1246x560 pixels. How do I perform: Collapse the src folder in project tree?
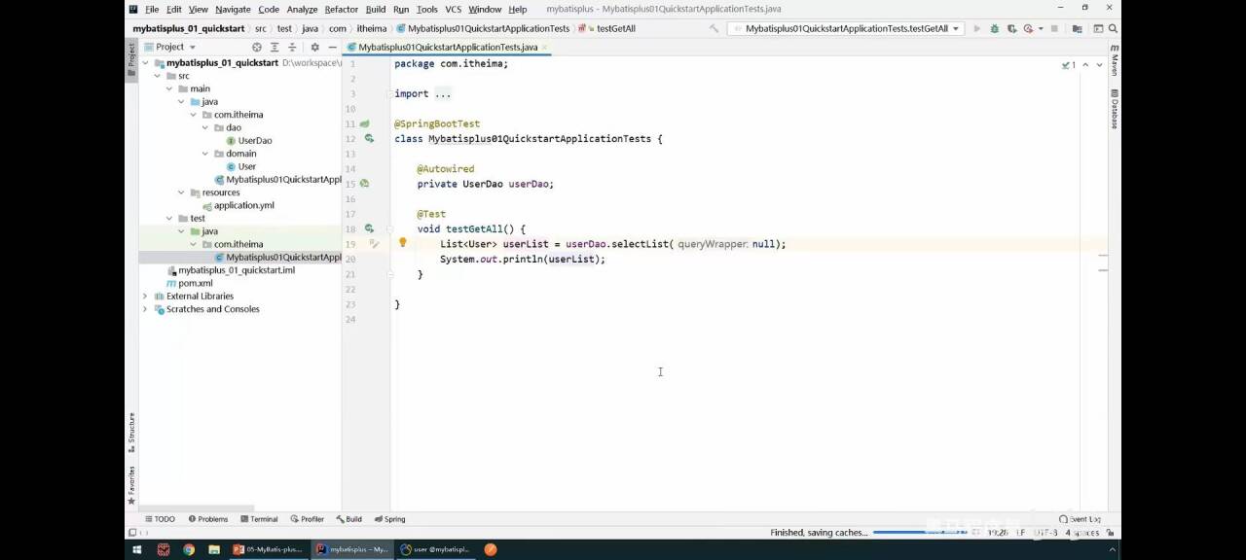tap(158, 75)
